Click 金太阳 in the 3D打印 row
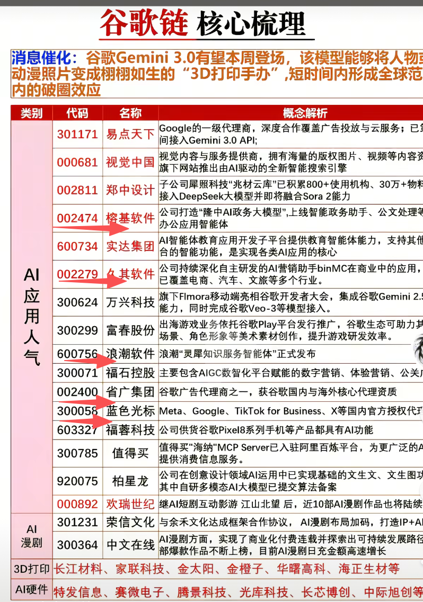Viewport: 423px width, 602px height. pos(196,569)
